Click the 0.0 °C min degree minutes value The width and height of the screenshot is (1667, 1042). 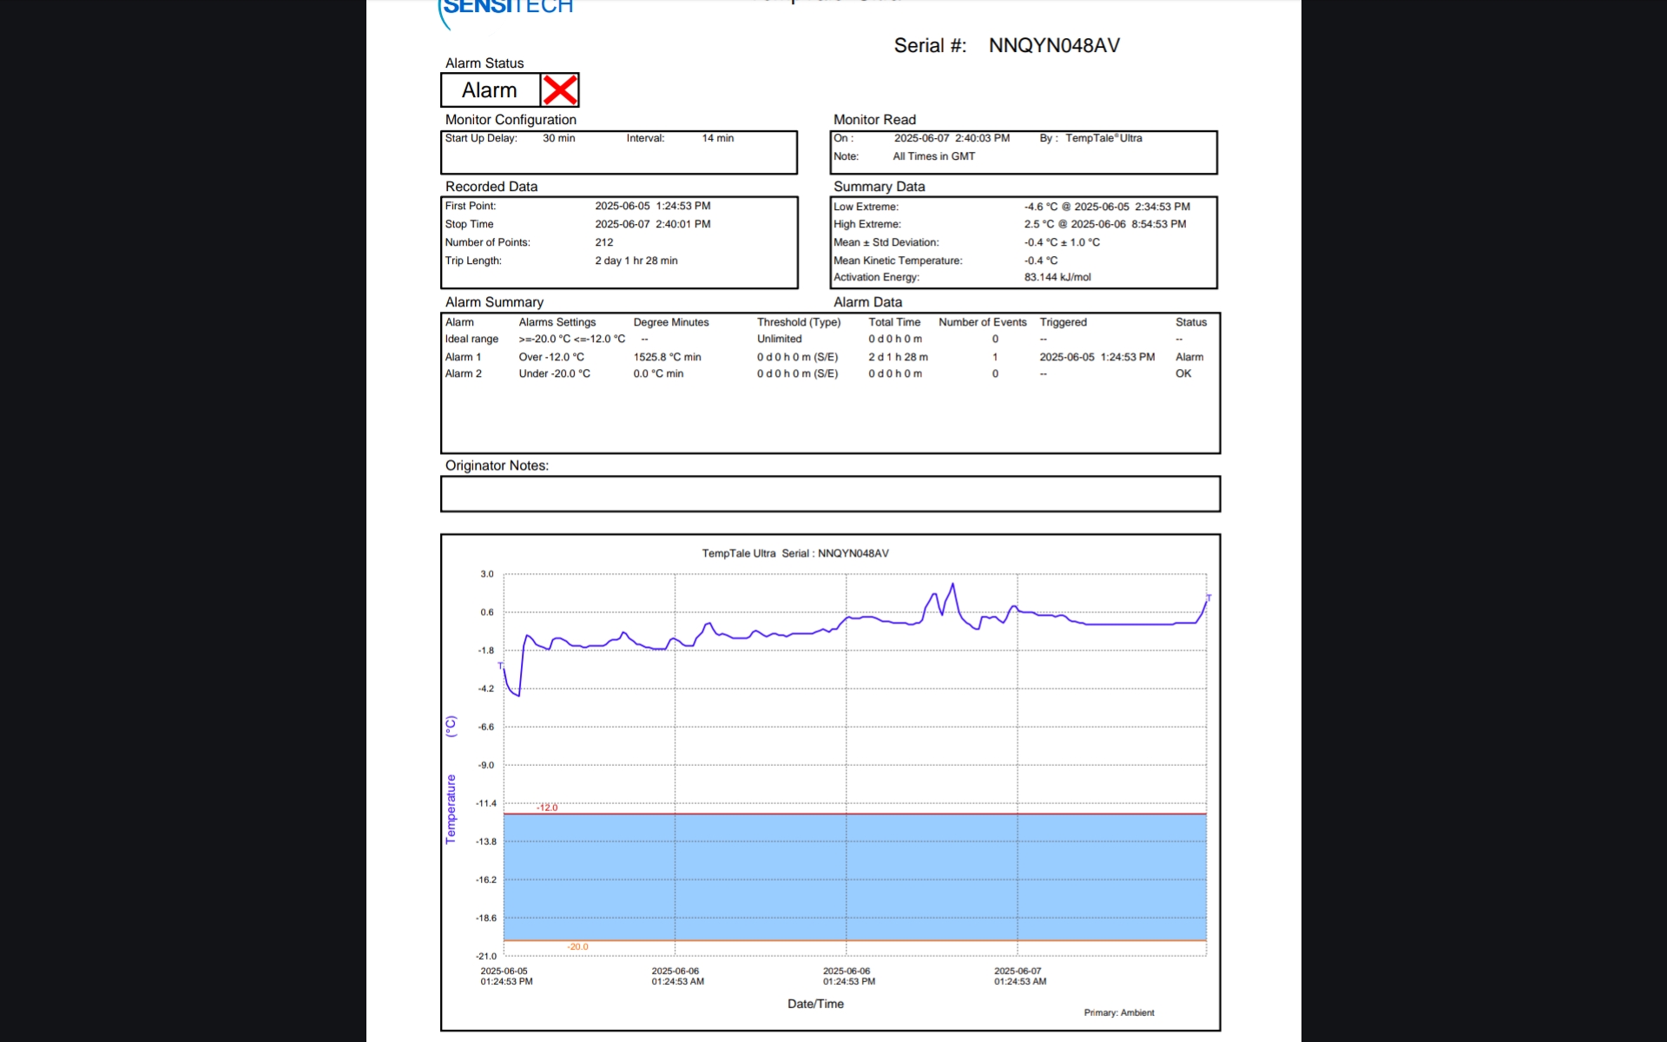[658, 373]
